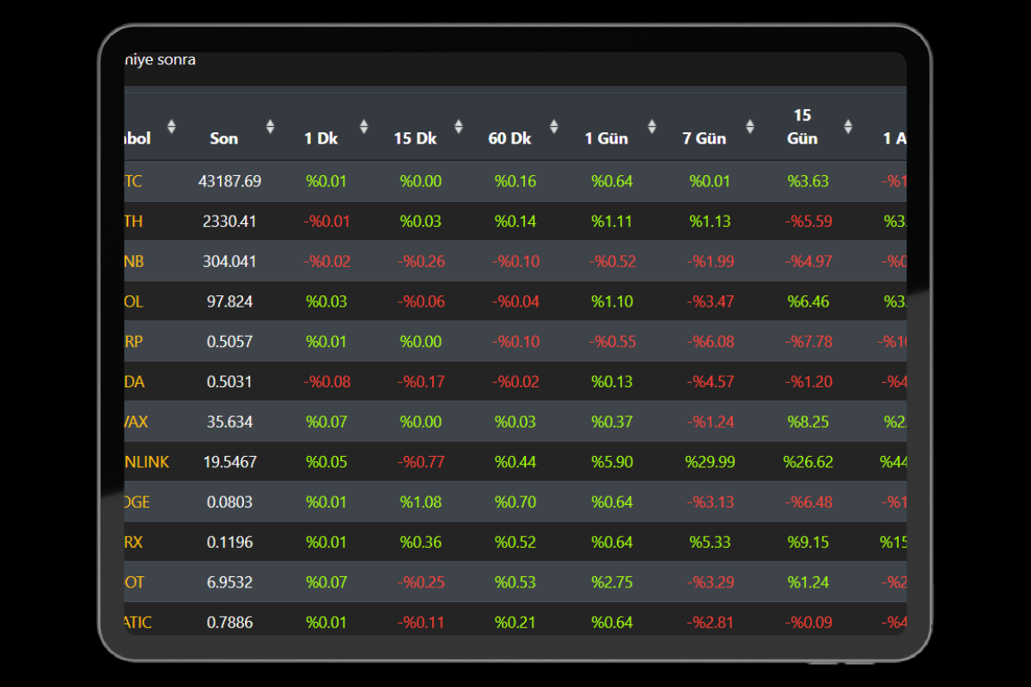
Task: Toggle sorting on the 15 Dk column
Action: click(458, 127)
